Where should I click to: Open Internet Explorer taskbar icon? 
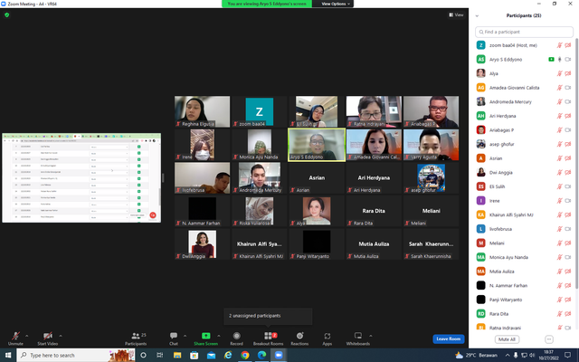coord(228,355)
